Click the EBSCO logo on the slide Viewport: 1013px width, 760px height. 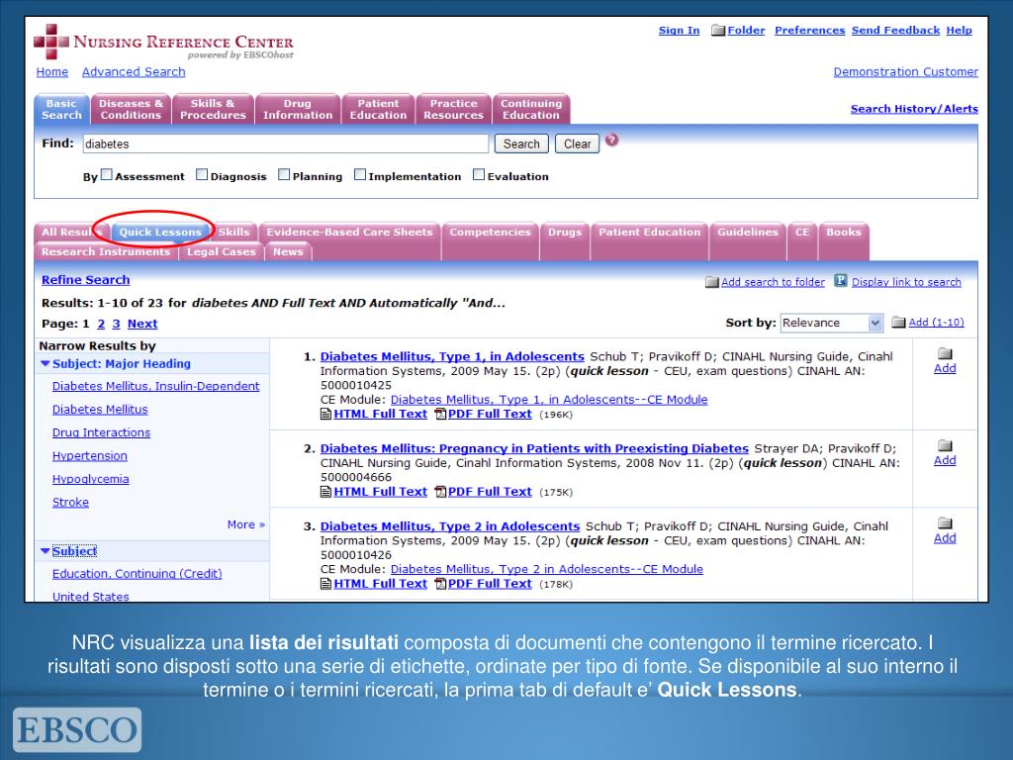pyautogui.click(x=77, y=729)
